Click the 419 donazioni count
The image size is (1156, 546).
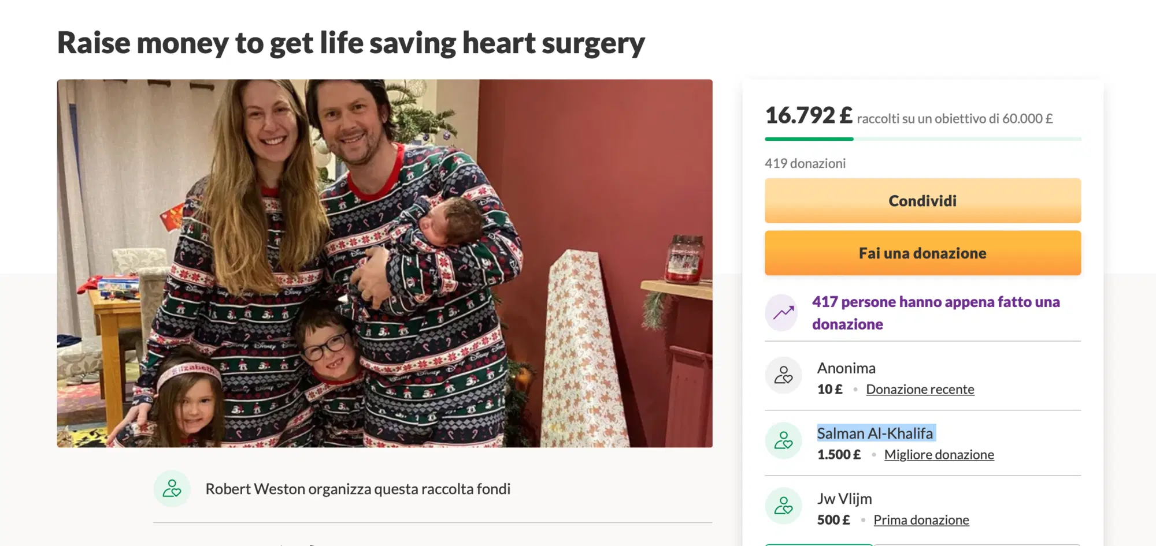click(805, 163)
